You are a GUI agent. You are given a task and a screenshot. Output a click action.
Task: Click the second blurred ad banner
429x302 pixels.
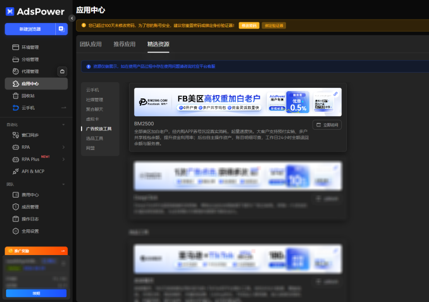point(238,176)
